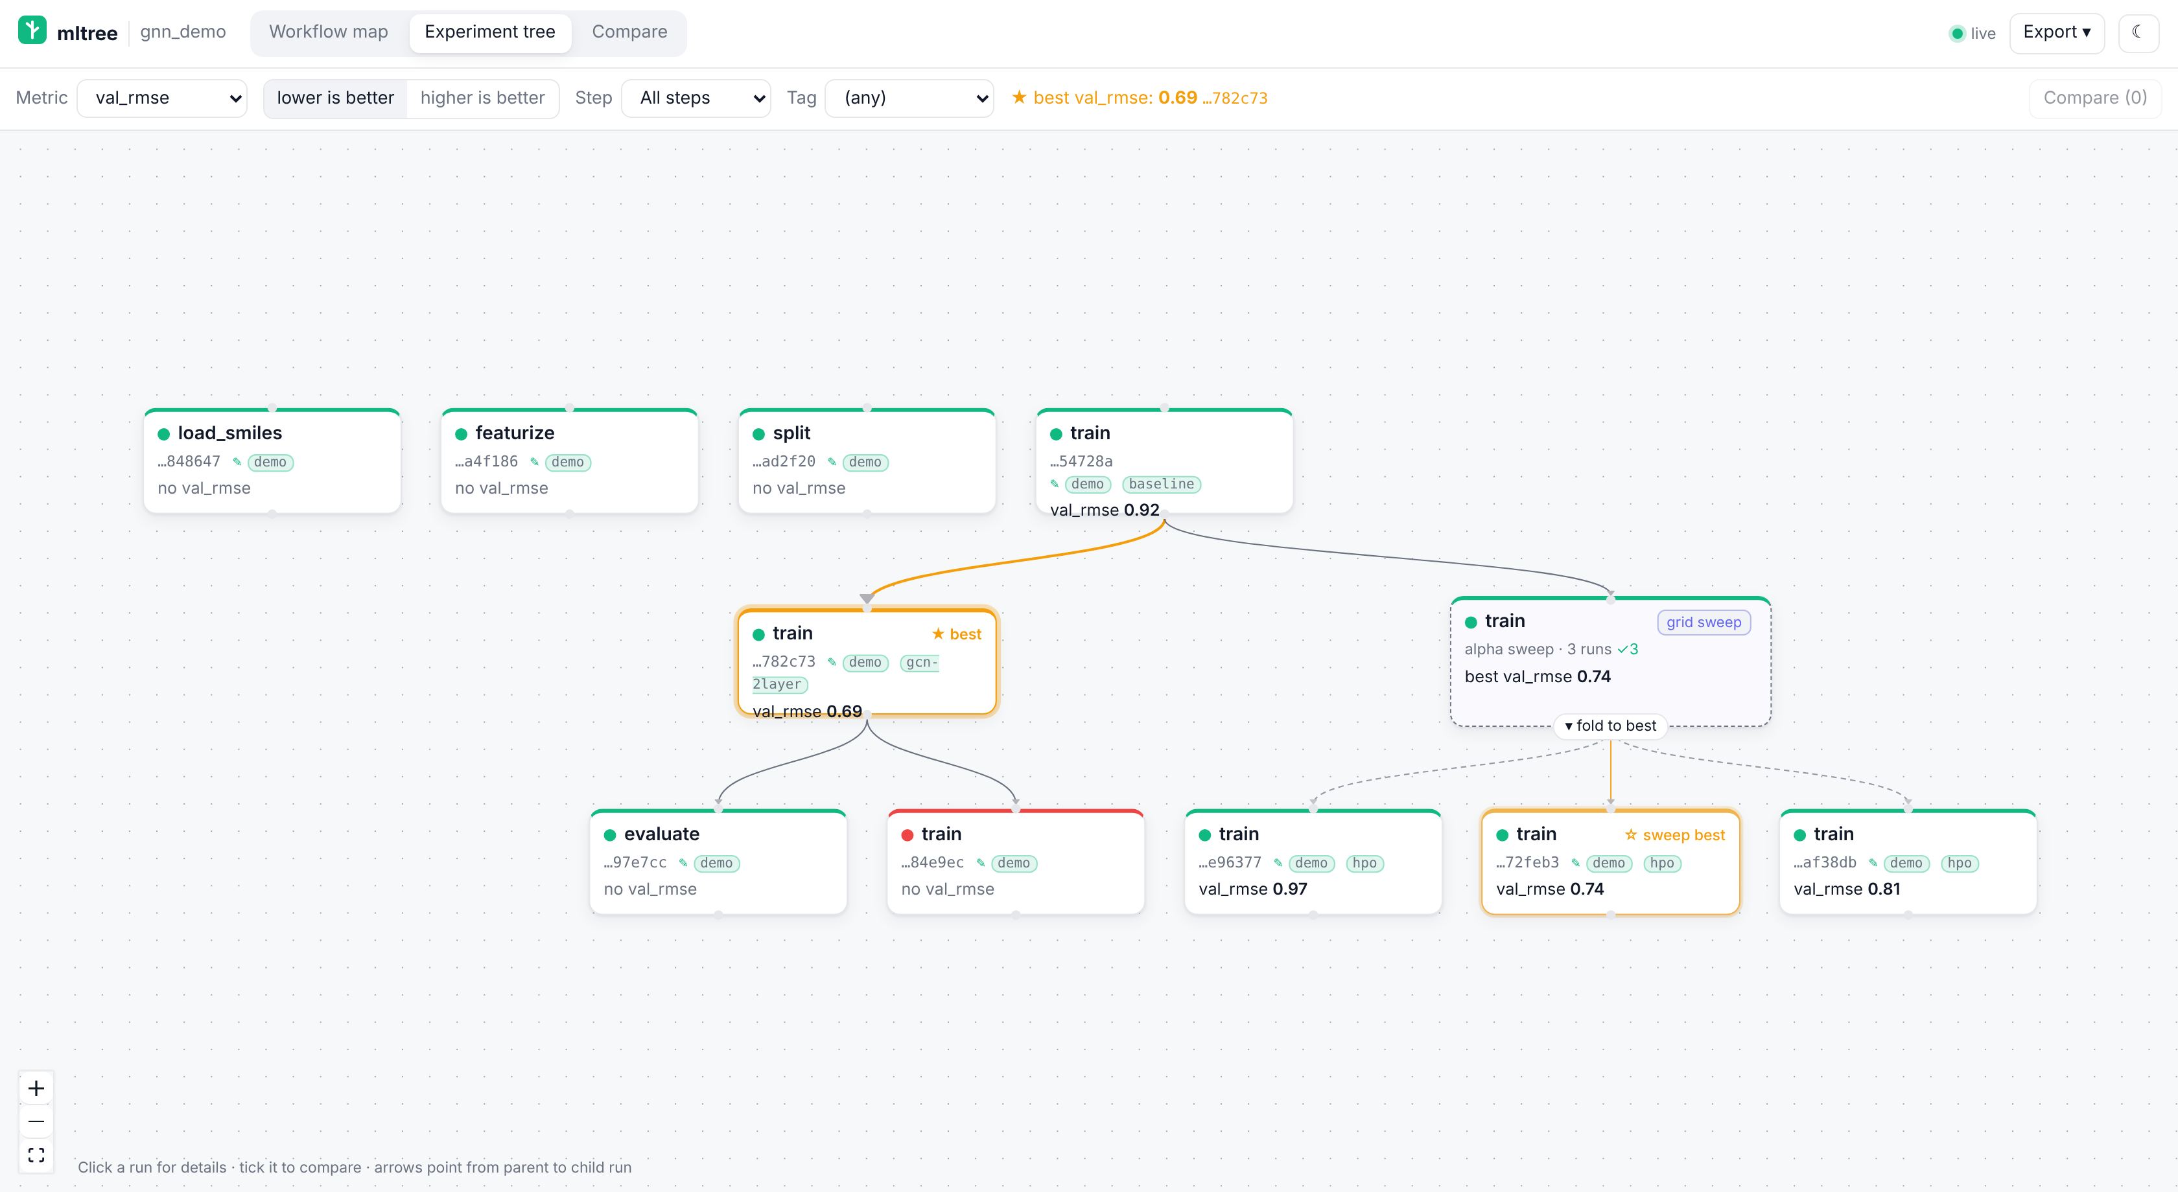2178x1192 pixels.
Task: Open the Tag (any) dropdown
Action: tap(908, 98)
